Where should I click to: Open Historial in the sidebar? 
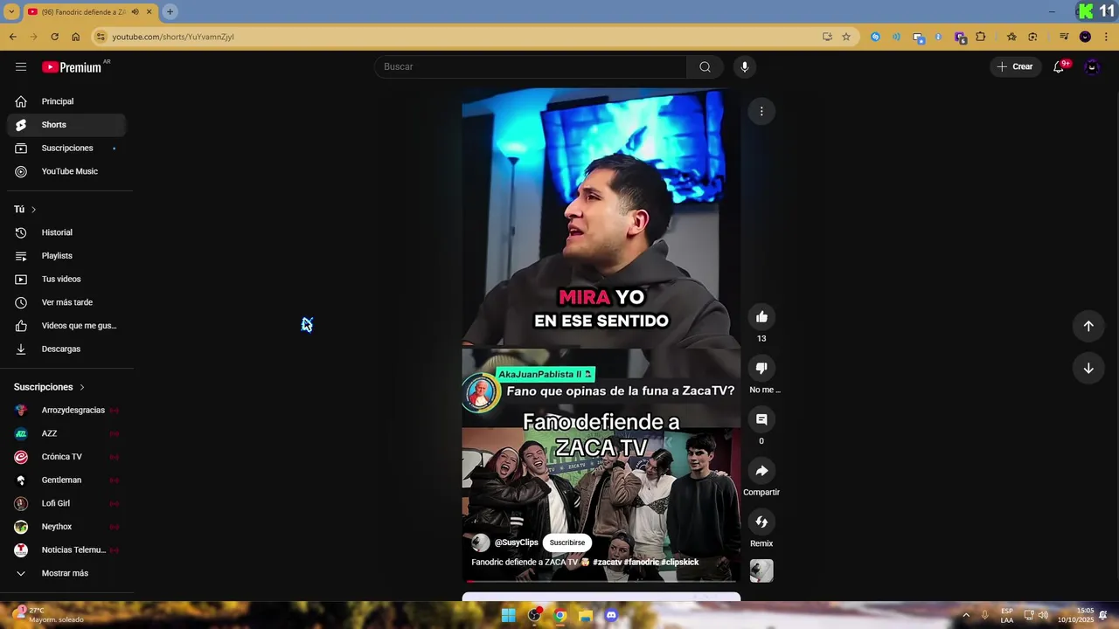point(66,232)
